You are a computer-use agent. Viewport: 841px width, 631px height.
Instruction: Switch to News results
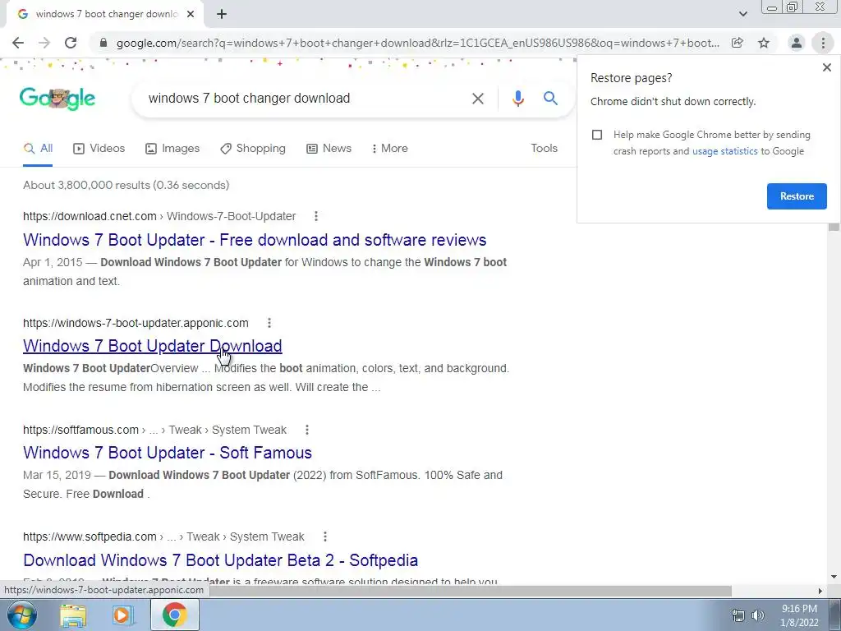point(329,149)
